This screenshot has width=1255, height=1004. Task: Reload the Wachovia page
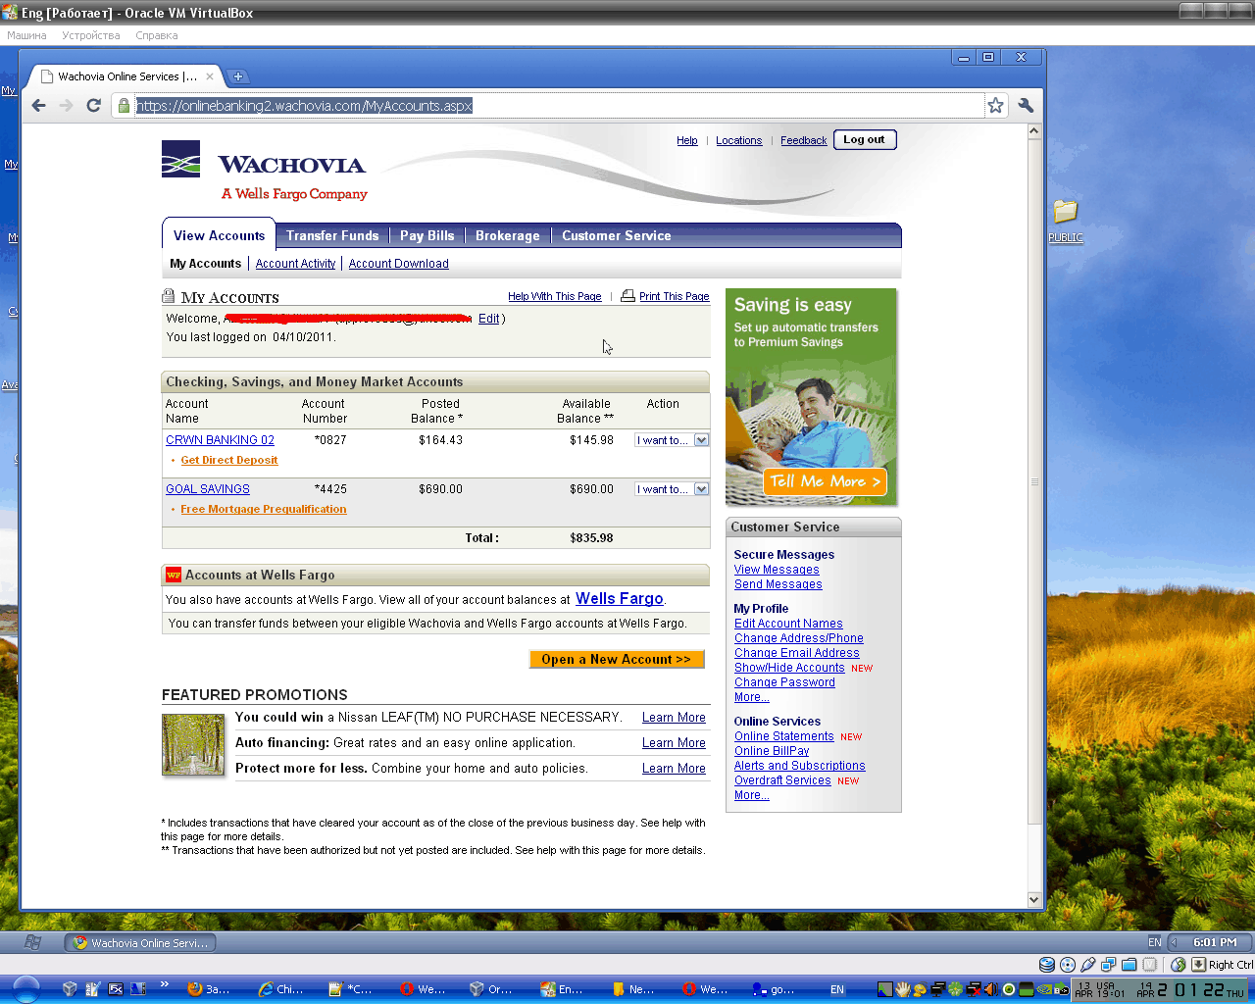pyautogui.click(x=93, y=106)
